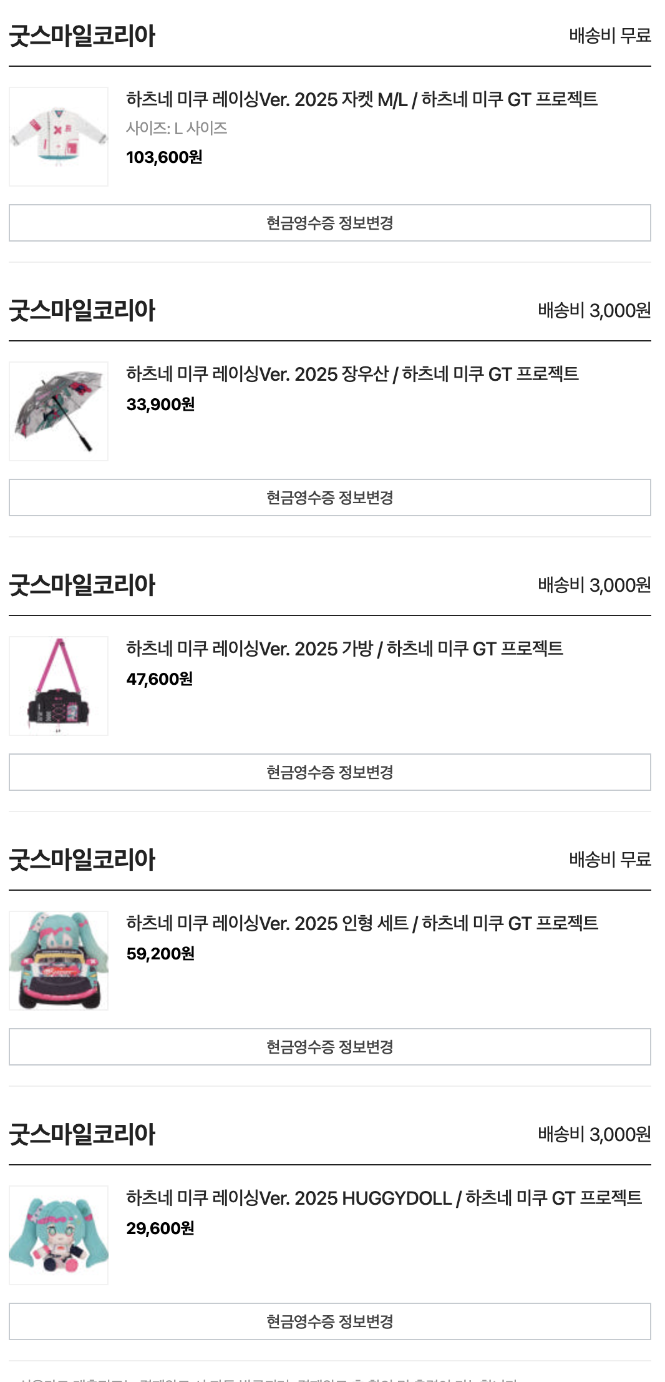Click seller name 굿스마일코리아 above the umbrella

82,311
